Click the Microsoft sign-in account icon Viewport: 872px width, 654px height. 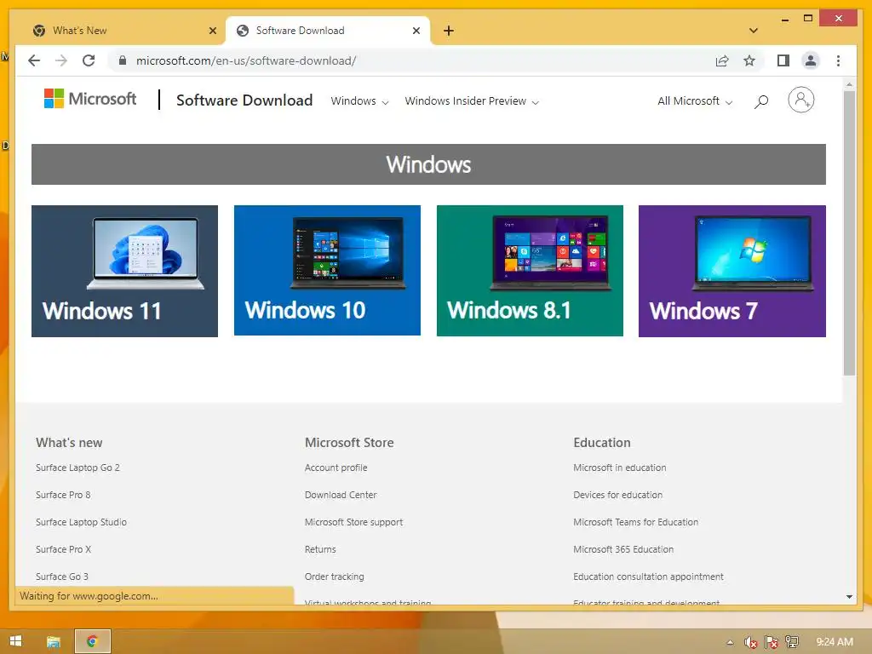point(800,100)
